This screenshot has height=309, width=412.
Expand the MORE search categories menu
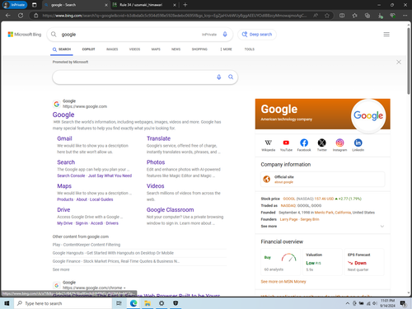click(227, 49)
